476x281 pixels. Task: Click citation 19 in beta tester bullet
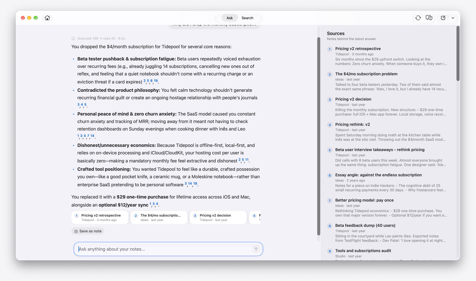coord(156,81)
